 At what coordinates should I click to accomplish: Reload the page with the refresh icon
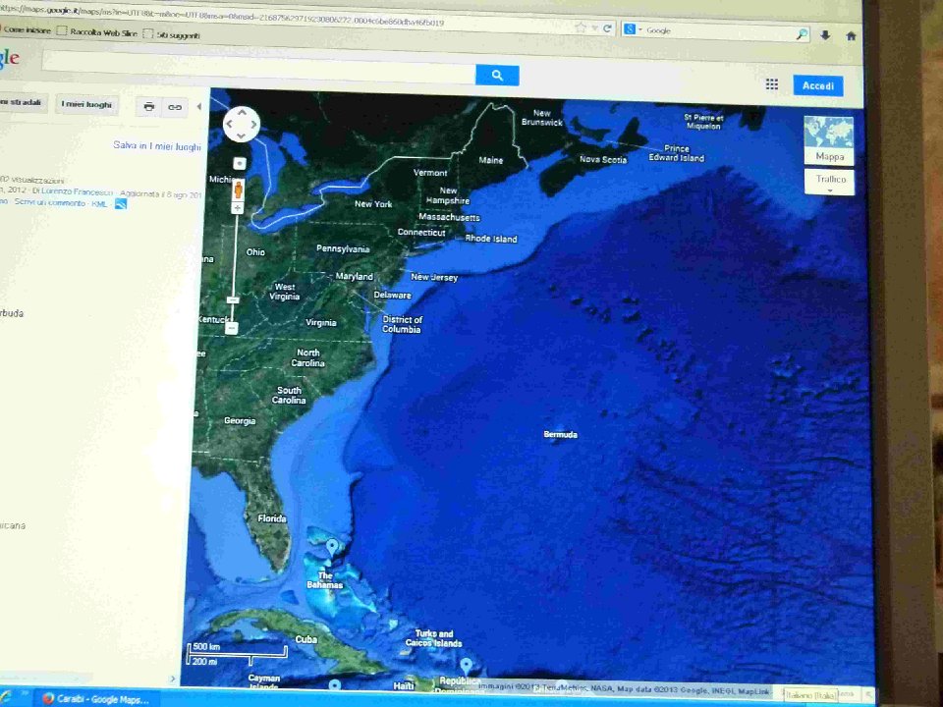coord(607,28)
